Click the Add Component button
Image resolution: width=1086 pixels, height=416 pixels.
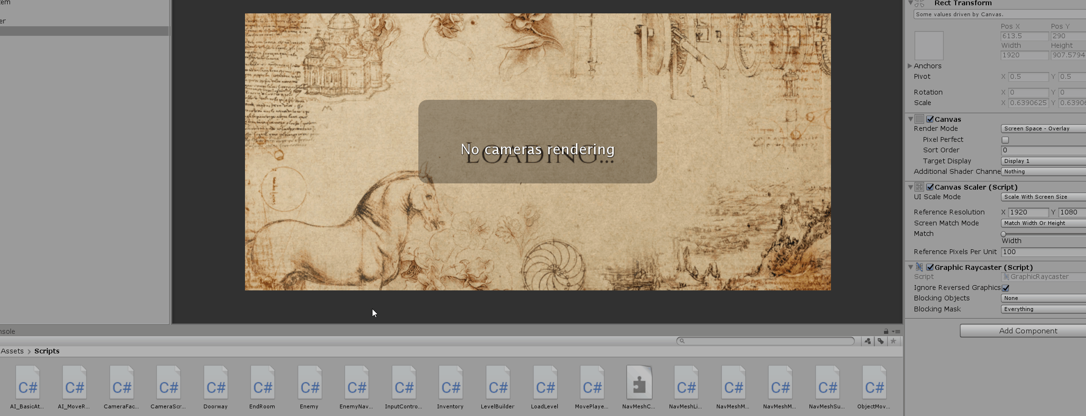pos(1023,331)
